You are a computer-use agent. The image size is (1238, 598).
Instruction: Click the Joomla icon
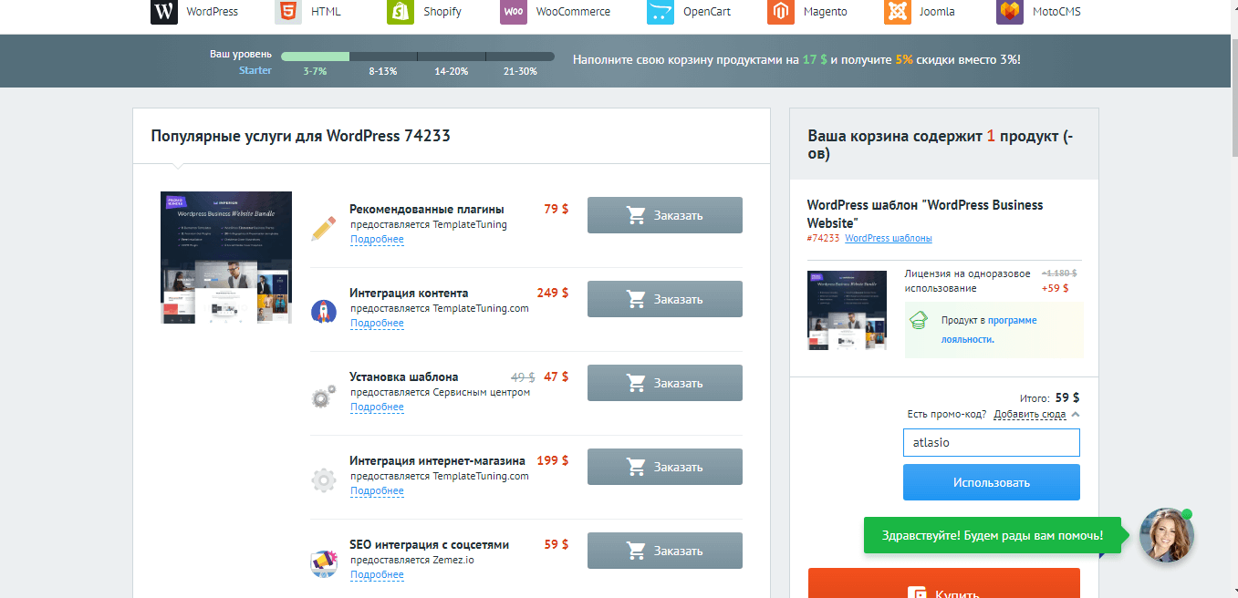897,12
